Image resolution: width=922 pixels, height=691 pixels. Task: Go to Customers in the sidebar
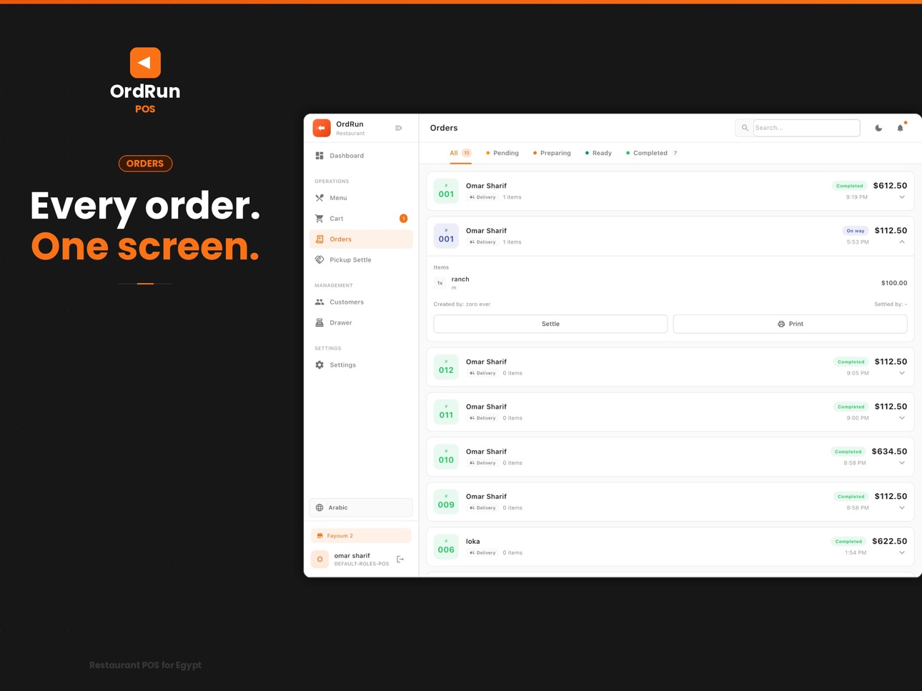(x=361, y=302)
